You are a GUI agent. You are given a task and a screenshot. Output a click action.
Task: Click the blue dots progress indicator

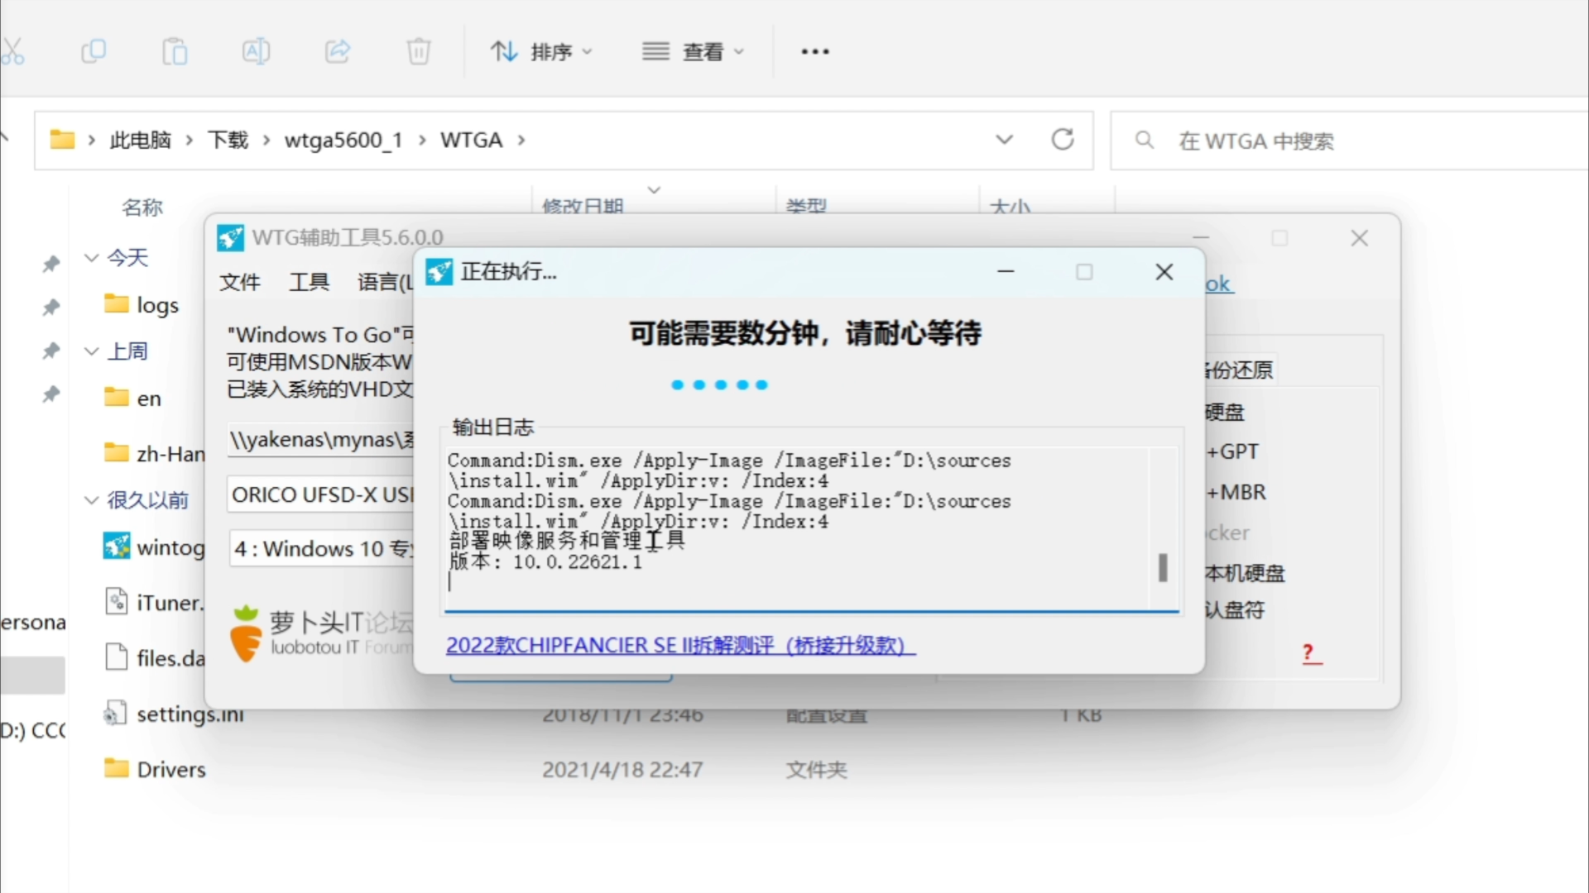719,384
